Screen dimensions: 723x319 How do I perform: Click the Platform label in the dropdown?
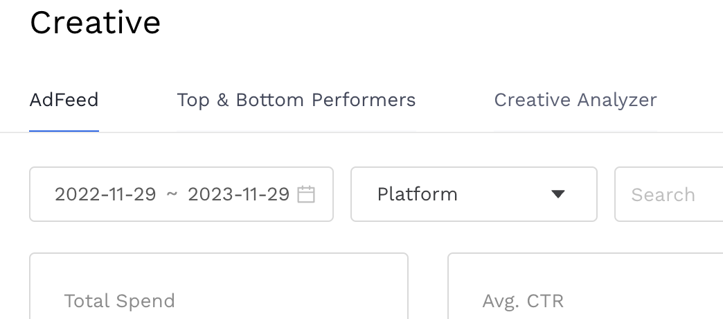pos(417,194)
